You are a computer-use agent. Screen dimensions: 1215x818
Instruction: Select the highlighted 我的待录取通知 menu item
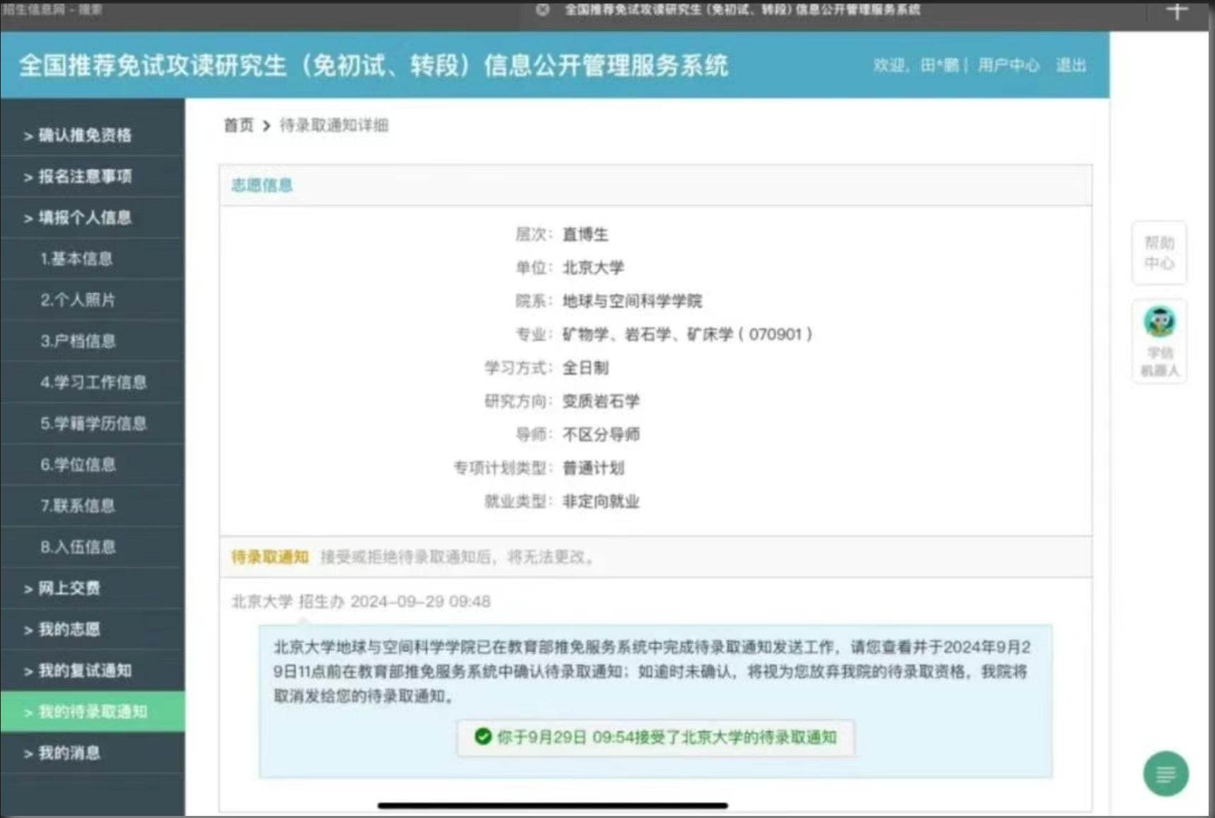[92, 712]
